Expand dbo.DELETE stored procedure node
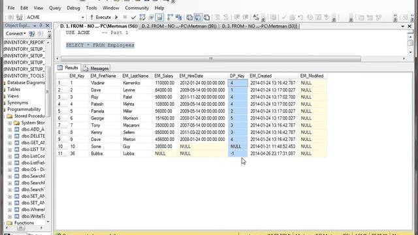 [x=10, y=136]
